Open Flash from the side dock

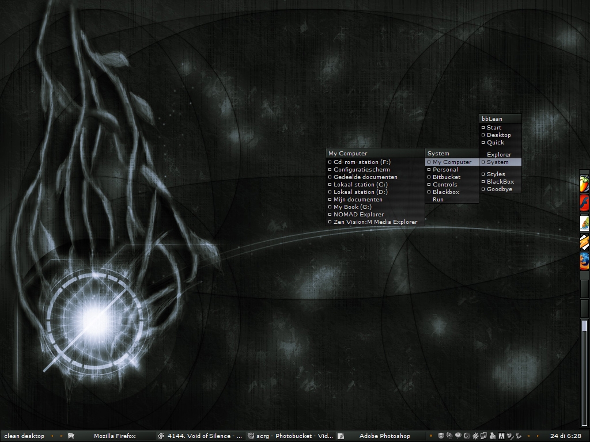click(584, 203)
